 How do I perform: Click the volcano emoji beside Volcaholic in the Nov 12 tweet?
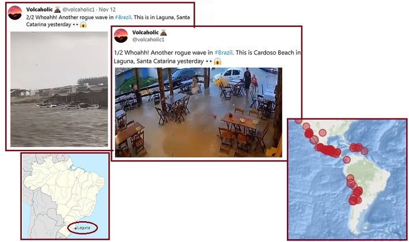coord(57,10)
